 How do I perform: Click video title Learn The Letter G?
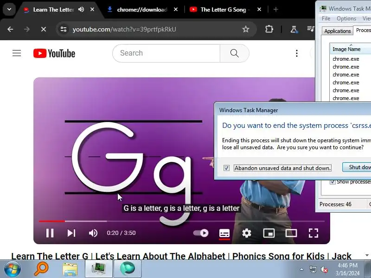click(x=181, y=256)
